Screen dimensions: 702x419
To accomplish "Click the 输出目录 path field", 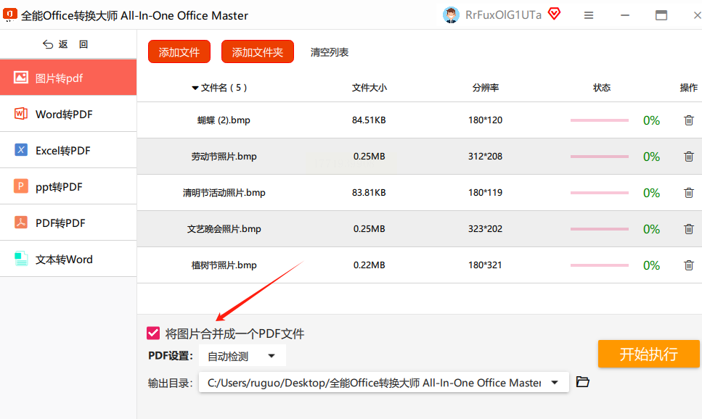I will pyautogui.click(x=384, y=382).
